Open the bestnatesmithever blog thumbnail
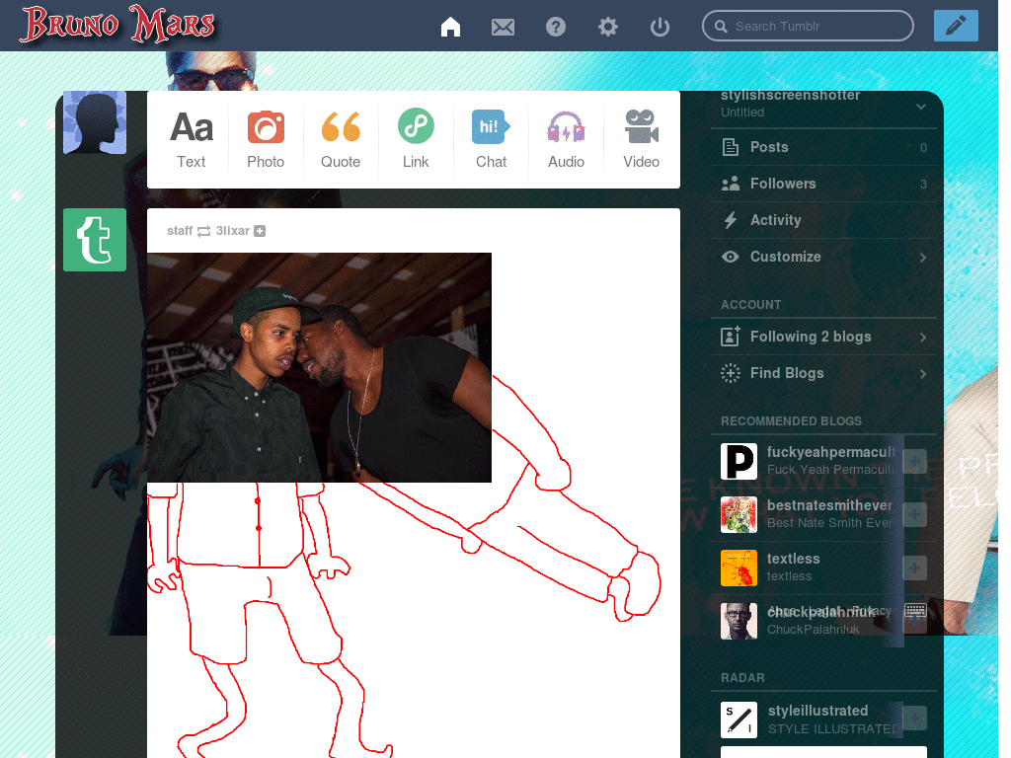The width and height of the screenshot is (1011, 758). (x=739, y=514)
